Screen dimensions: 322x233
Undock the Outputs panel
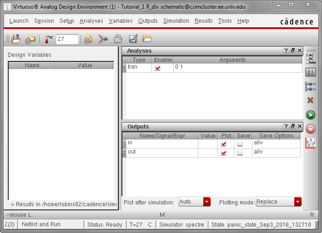pyautogui.click(x=293, y=127)
